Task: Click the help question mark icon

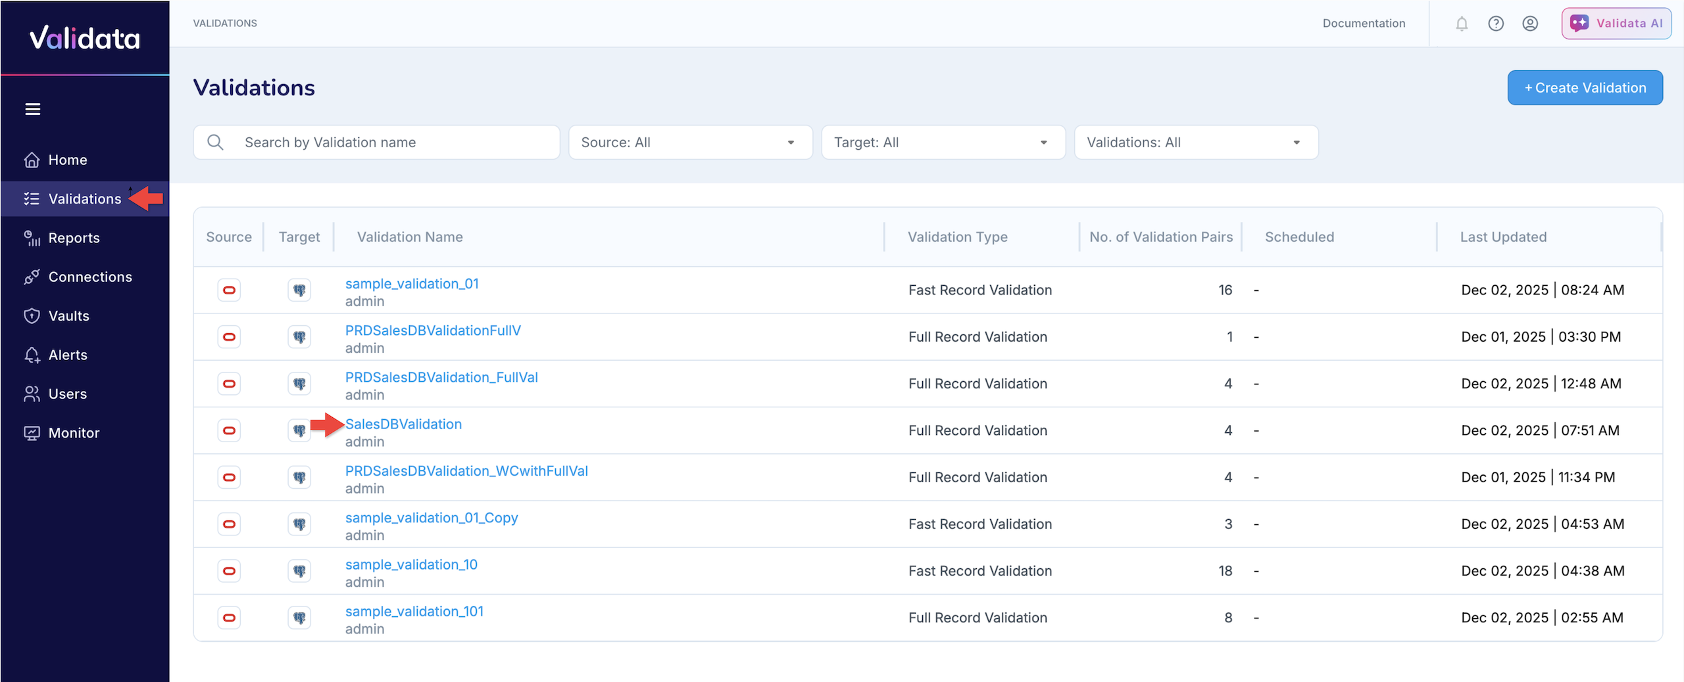Action: tap(1496, 23)
